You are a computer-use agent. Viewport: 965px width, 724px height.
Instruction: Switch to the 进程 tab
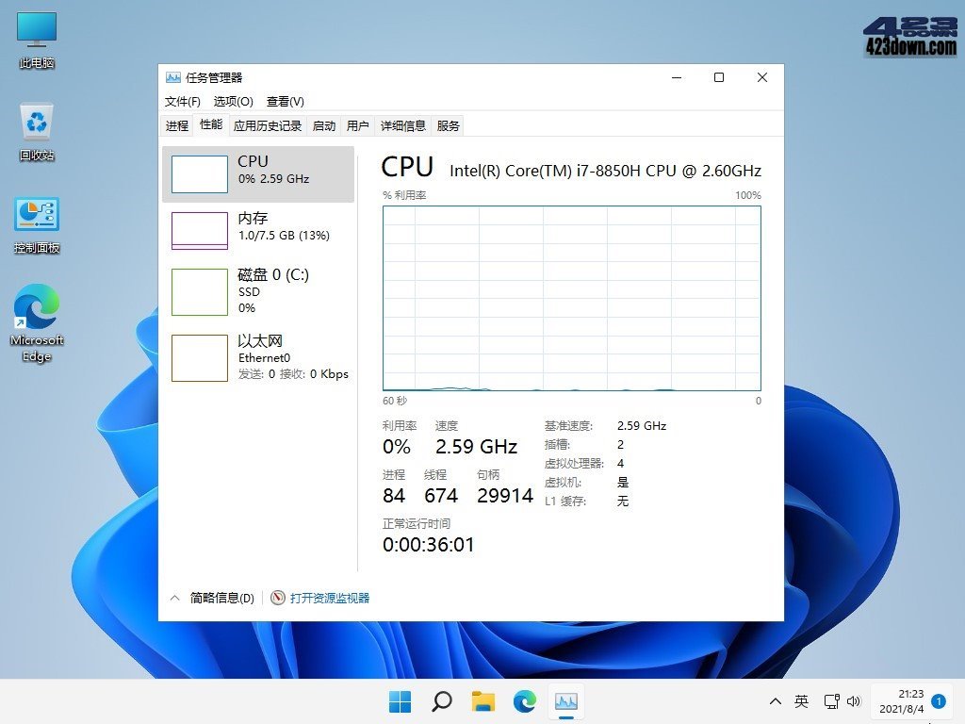[x=176, y=125]
